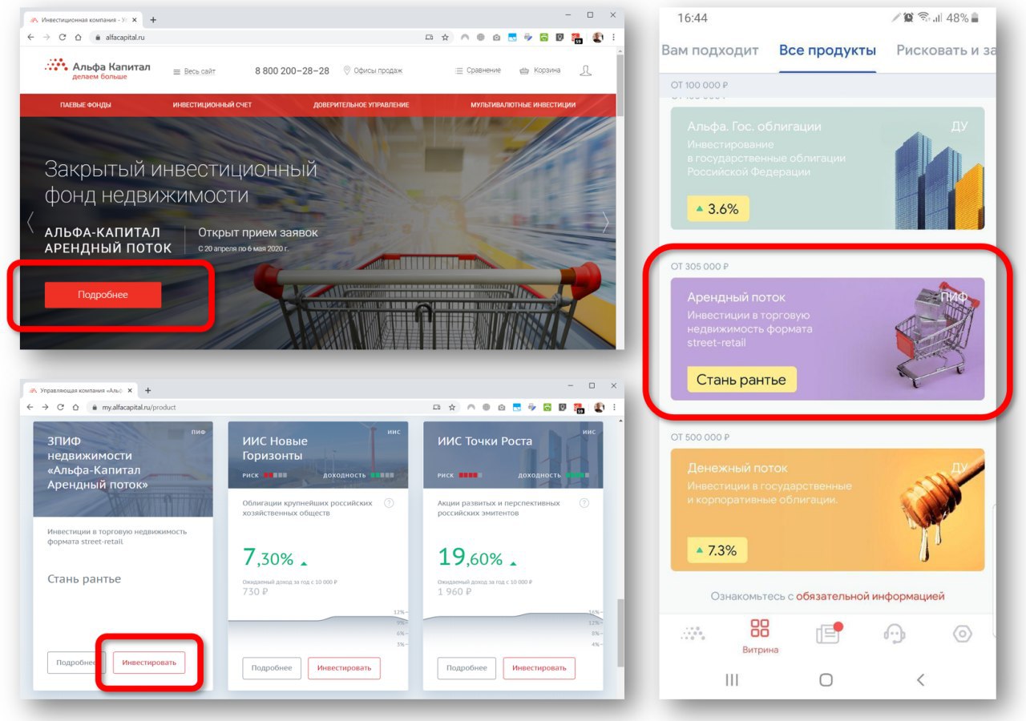Open Chrome menu in my.alfacapital.ru window
The image size is (1026, 721).
pyautogui.click(x=614, y=407)
